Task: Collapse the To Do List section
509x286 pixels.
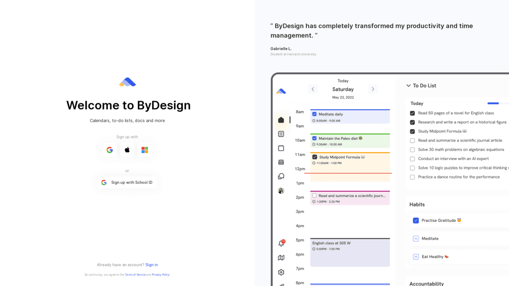Action: point(408,86)
